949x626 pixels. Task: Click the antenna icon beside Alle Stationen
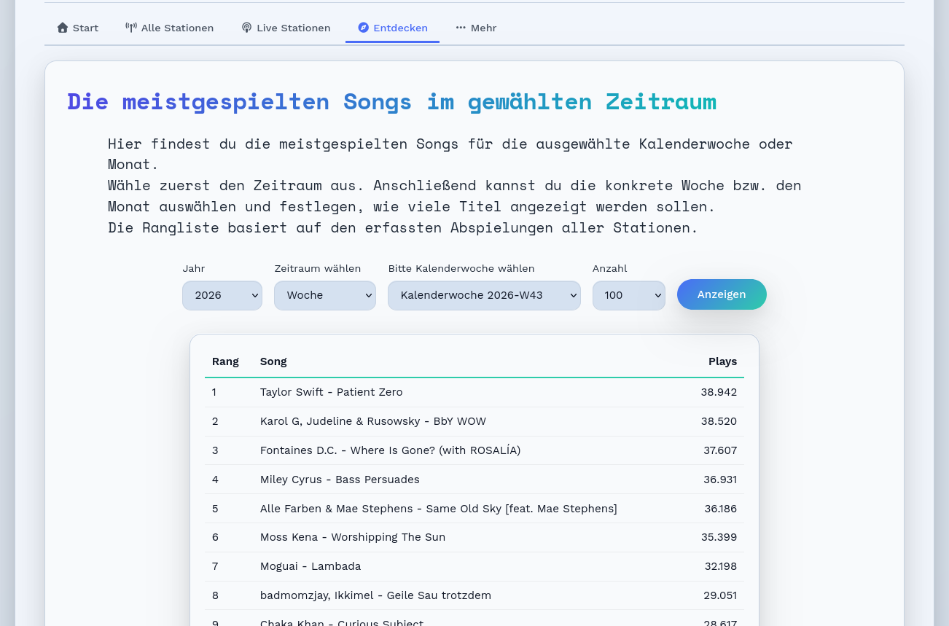point(131,28)
